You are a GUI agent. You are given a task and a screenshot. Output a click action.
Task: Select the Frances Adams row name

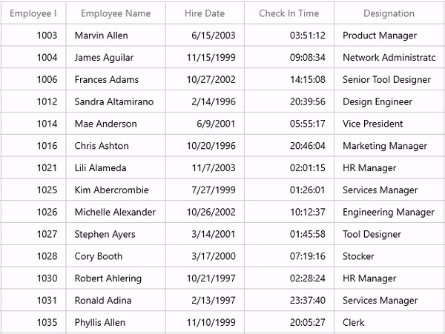click(x=107, y=80)
